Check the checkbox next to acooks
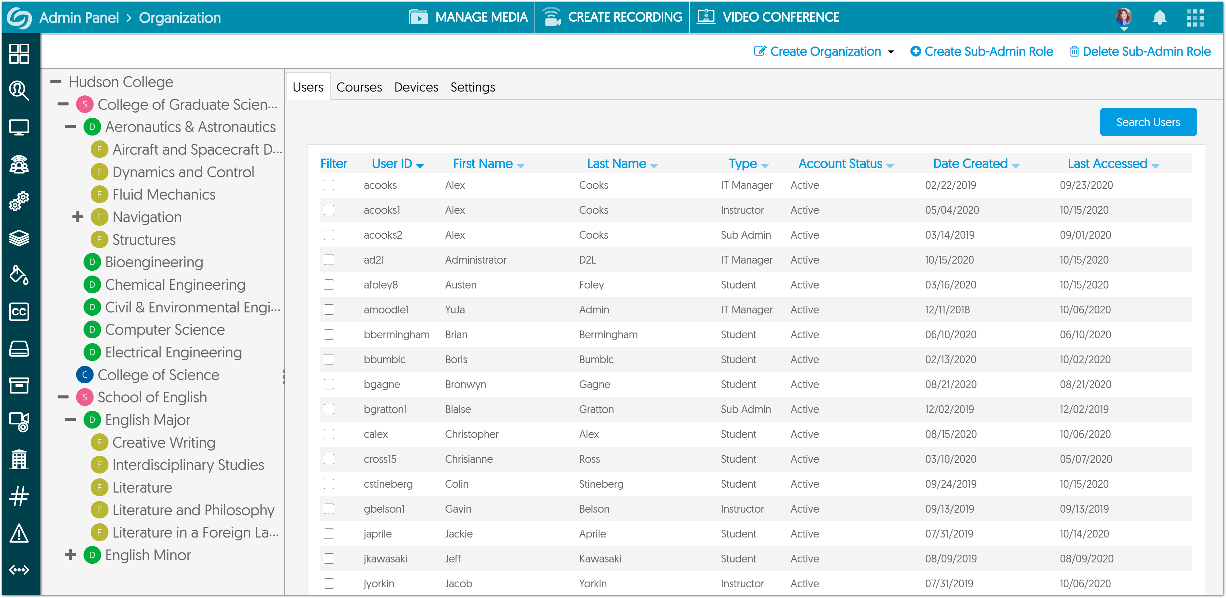This screenshot has width=1226, height=598. tap(329, 185)
